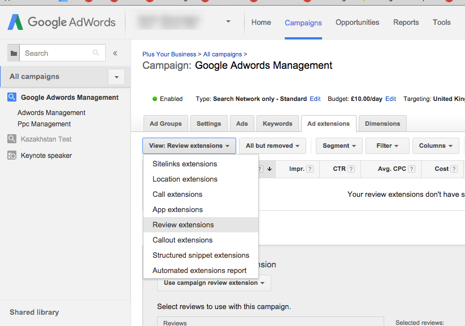
Task: Open View: Review extensions dropdown
Action: coord(189,146)
